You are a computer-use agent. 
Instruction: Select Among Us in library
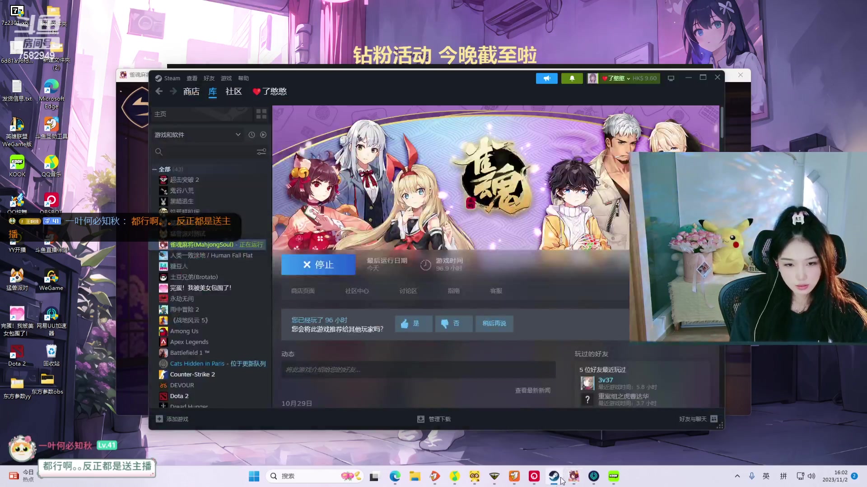pos(184,331)
